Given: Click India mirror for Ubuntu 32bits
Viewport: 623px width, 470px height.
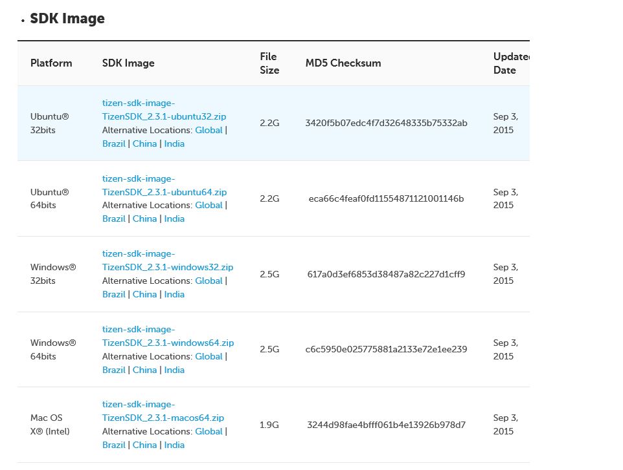Looking at the screenshot, I should pyautogui.click(x=174, y=144).
